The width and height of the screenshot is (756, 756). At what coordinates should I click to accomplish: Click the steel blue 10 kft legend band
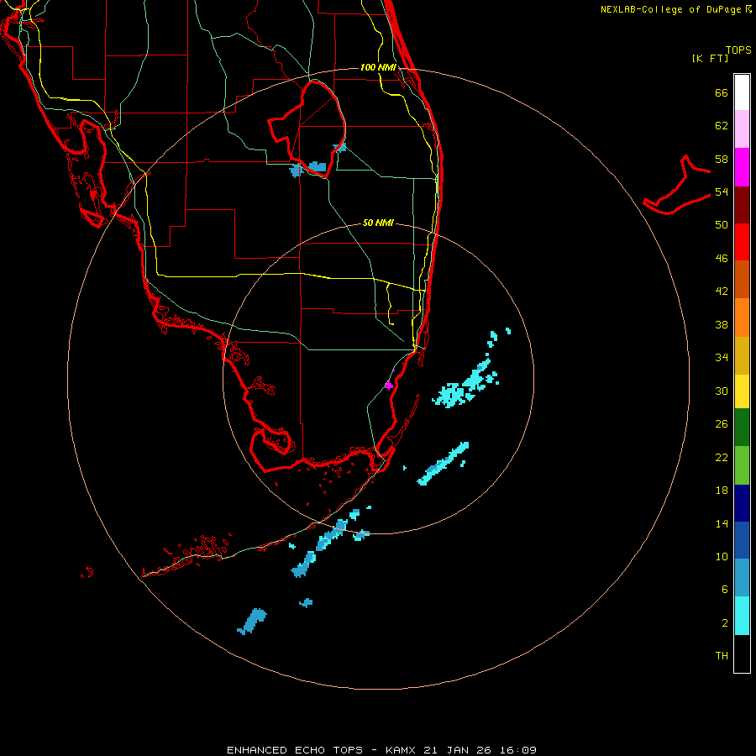pyautogui.click(x=742, y=578)
